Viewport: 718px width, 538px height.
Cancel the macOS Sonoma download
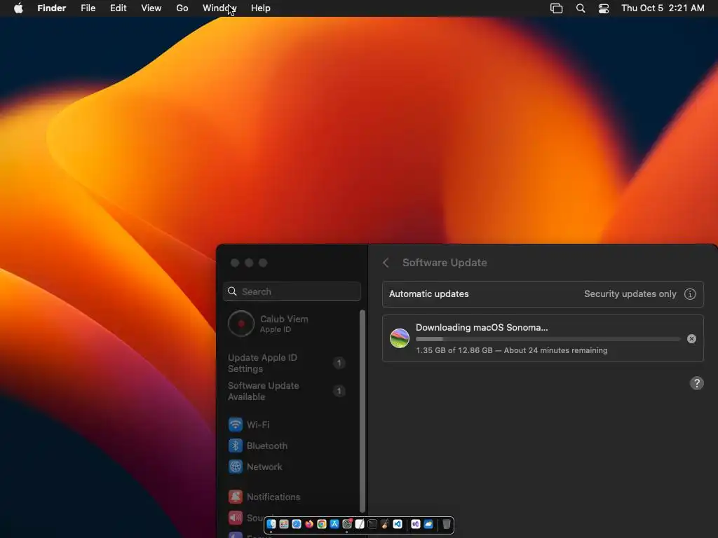click(691, 338)
